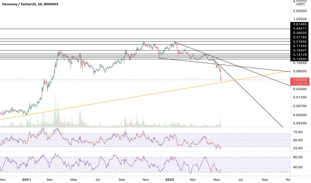Click the USDT currency label
311x183 pixels.
click(x=300, y=4)
